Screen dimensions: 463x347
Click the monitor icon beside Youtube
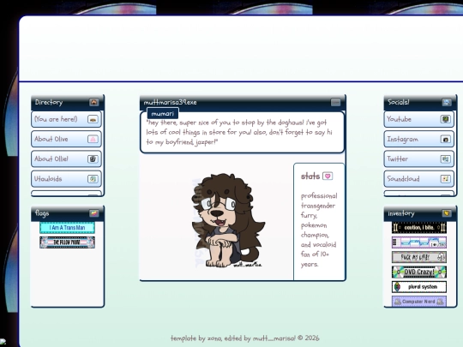tap(446, 119)
